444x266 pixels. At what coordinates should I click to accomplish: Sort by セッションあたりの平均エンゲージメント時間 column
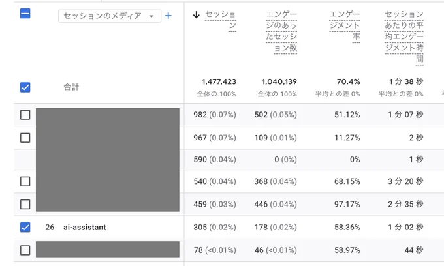click(x=404, y=37)
